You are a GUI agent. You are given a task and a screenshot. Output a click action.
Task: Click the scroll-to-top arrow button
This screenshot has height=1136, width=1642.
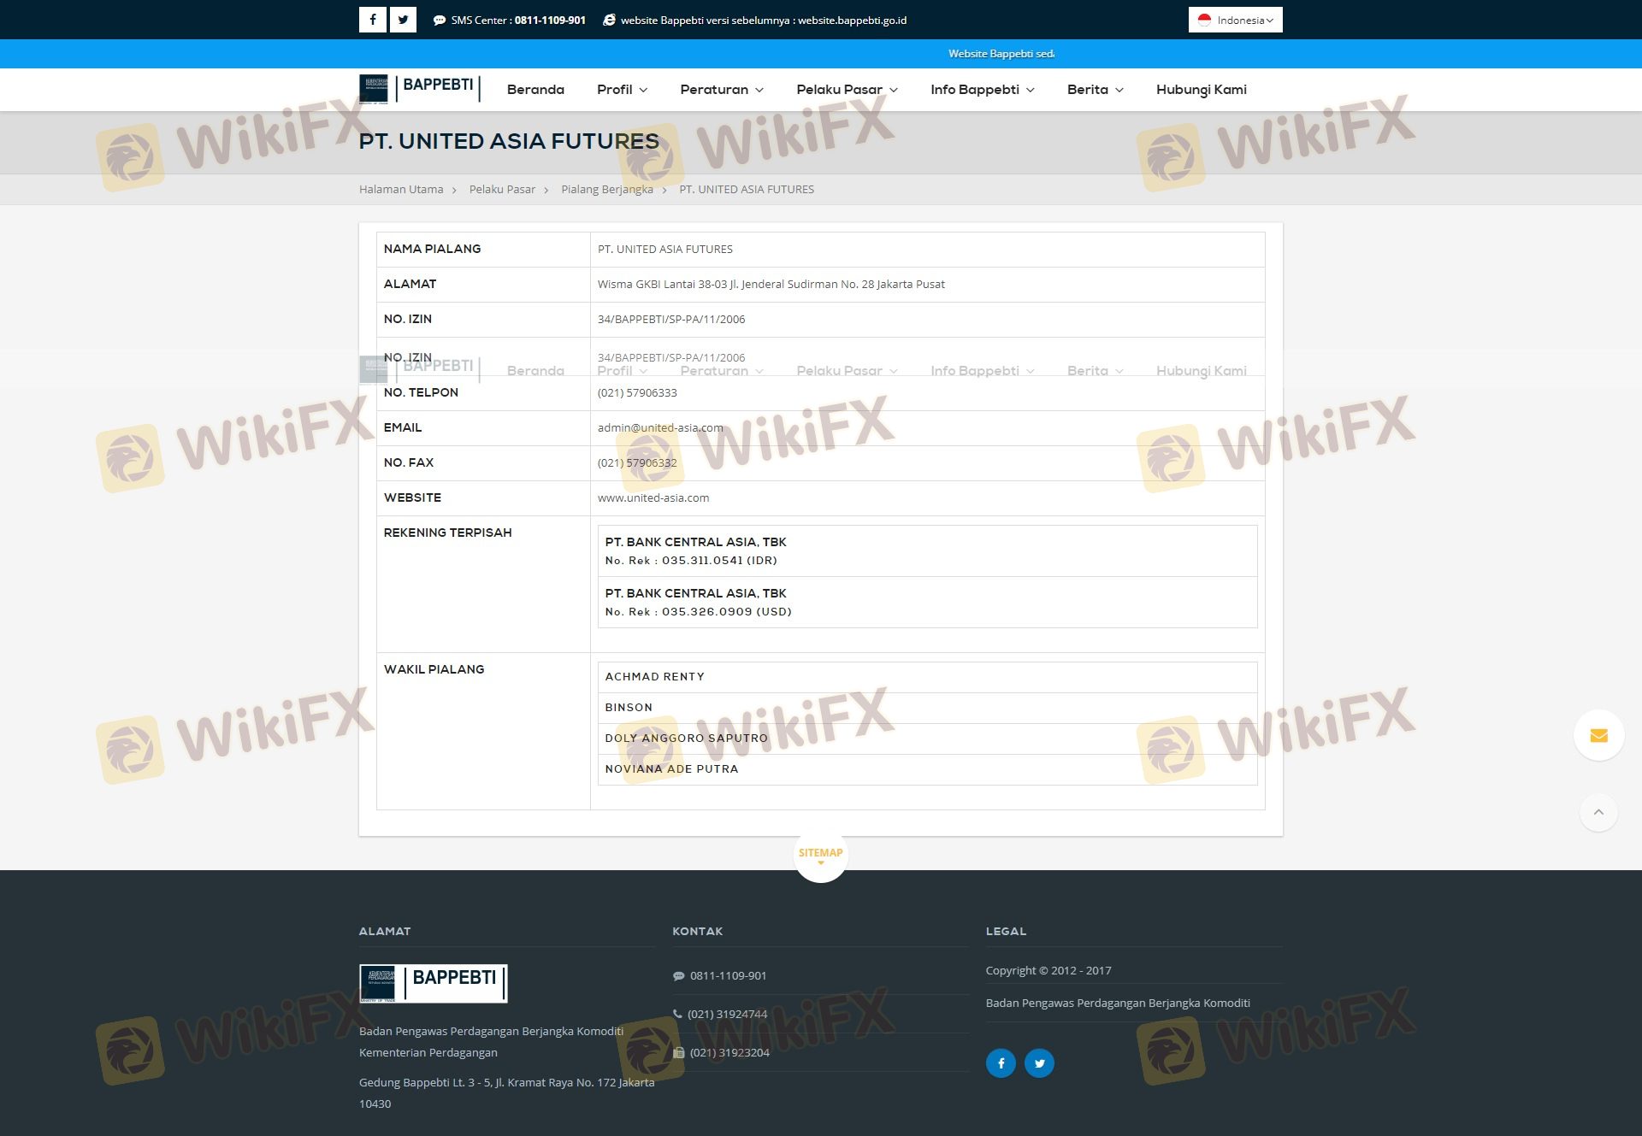point(1598,812)
